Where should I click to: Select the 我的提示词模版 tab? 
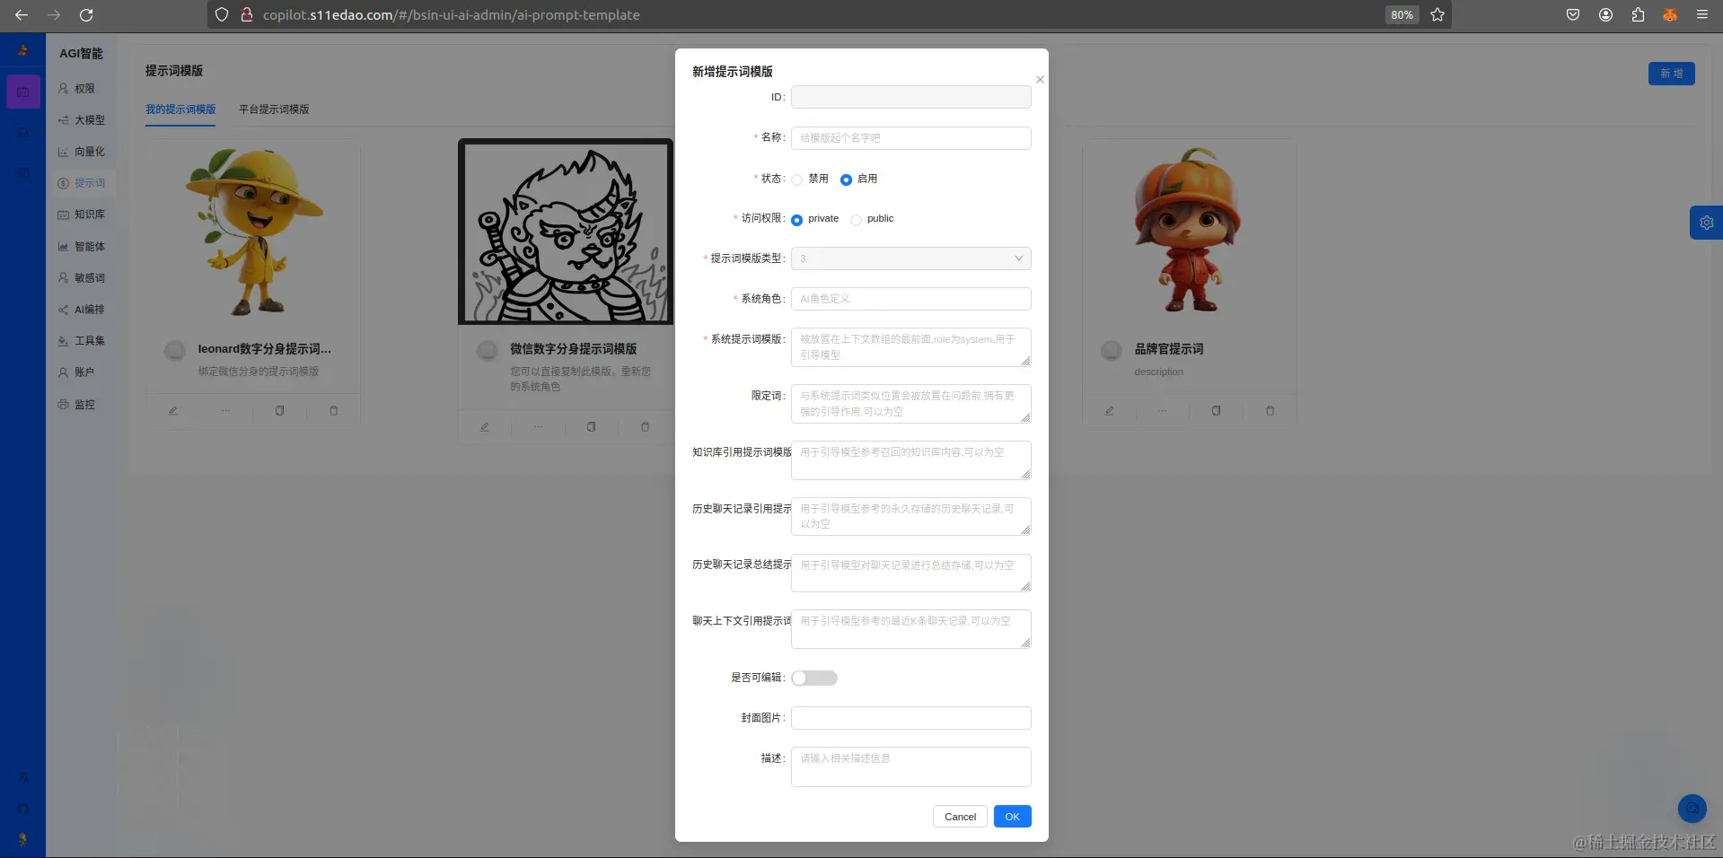pos(180,109)
